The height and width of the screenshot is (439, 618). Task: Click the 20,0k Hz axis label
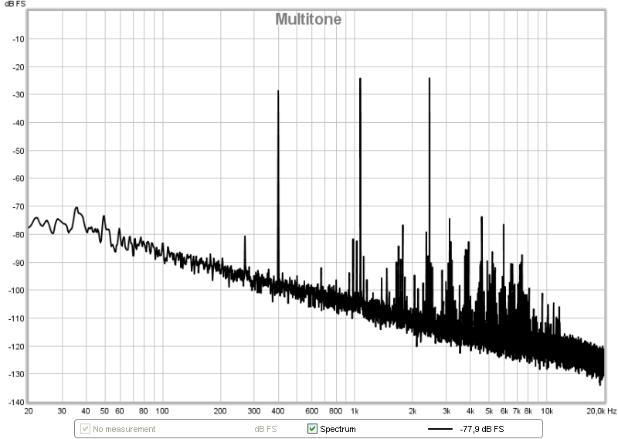(x=601, y=411)
